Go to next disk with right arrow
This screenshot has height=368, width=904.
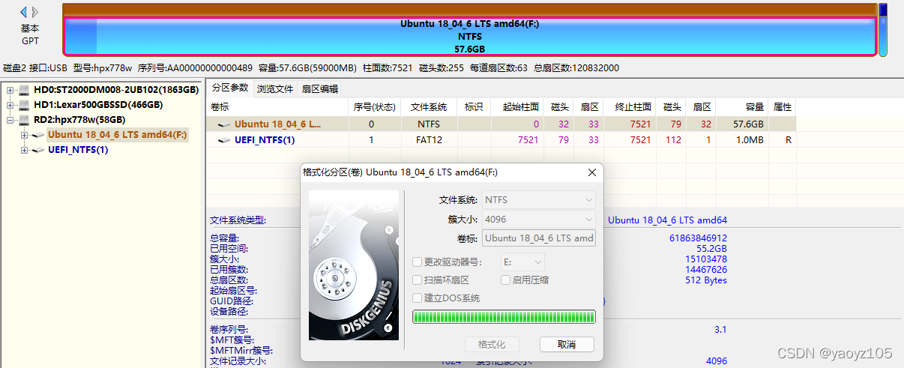[x=35, y=12]
